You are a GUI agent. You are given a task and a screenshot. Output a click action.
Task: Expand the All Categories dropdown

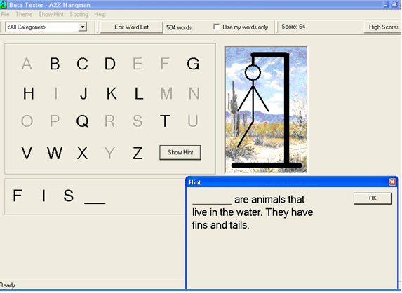click(82, 27)
